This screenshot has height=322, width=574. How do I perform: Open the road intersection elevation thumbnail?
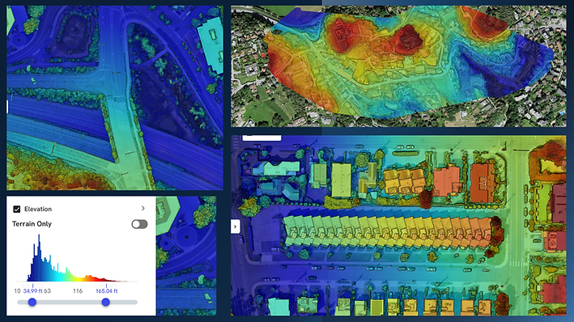coord(115,98)
